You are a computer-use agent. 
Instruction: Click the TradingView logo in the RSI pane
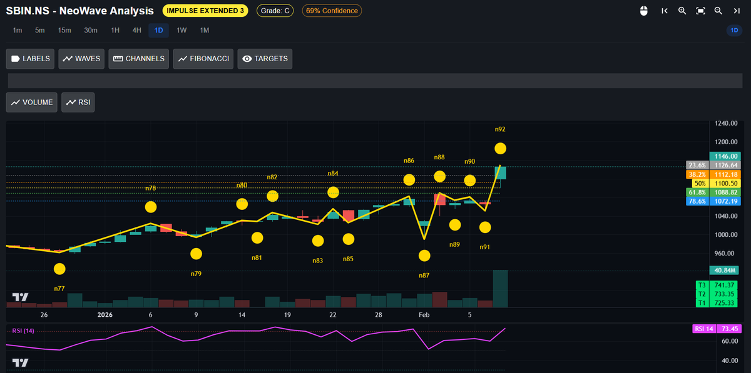click(20, 362)
